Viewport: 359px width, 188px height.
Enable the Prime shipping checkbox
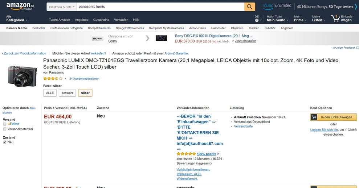tap(5, 124)
